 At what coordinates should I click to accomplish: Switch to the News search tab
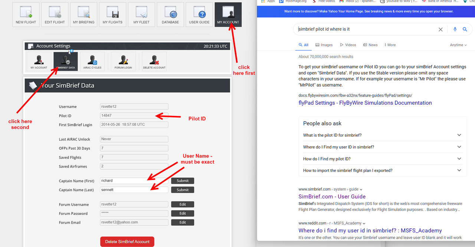pyautogui.click(x=370, y=45)
